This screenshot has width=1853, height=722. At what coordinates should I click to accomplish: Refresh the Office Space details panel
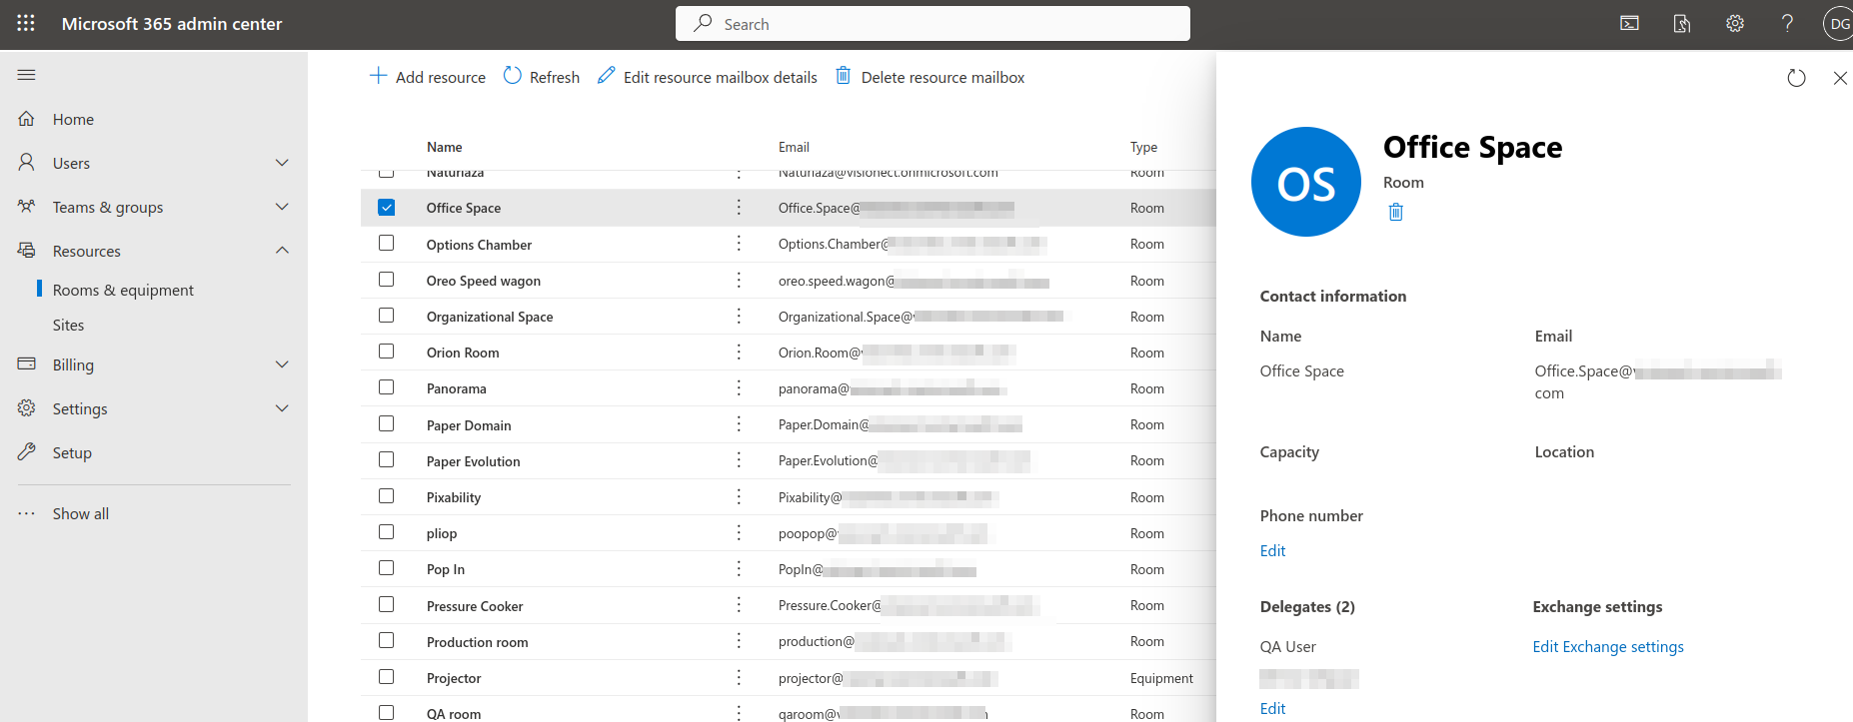pyautogui.click(x=1796, y=78)
